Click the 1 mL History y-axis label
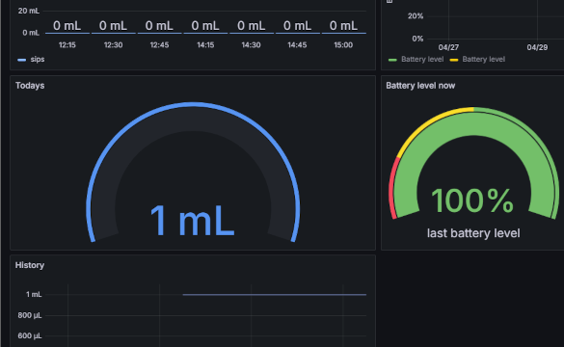The image size is (564, 347). click(34, 295)
